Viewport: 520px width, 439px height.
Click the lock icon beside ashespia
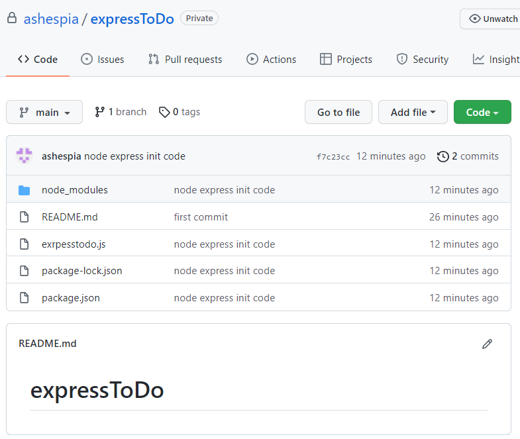12,18
